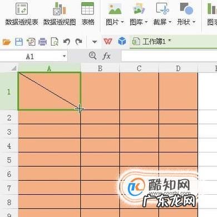Click the Gallery (图库) icon
Viewport: 217px width, 217px height.
(139, 9)
